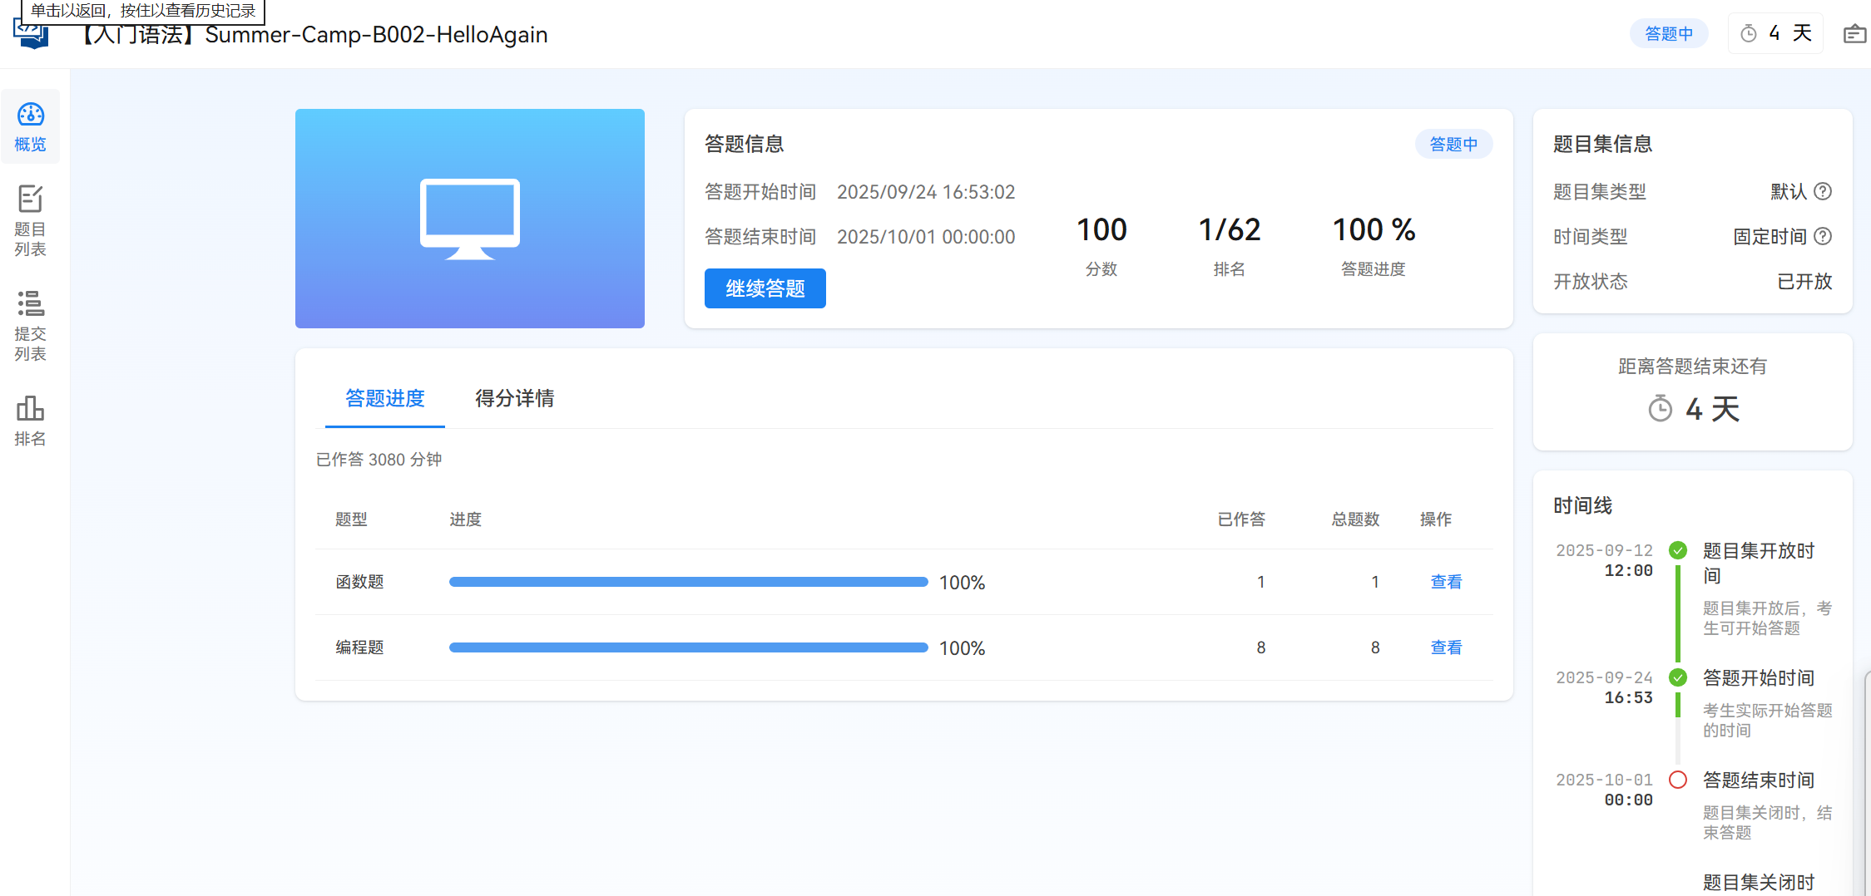Switch to the 答题进度 tab
The image size is (1871, 896).
pos(385,398)
